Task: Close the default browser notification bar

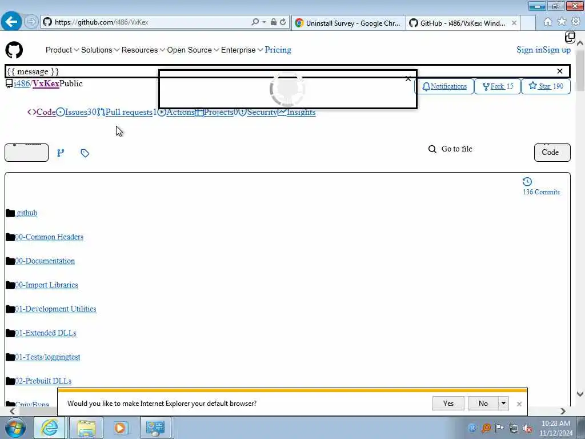Action: [x=519, y=404]
